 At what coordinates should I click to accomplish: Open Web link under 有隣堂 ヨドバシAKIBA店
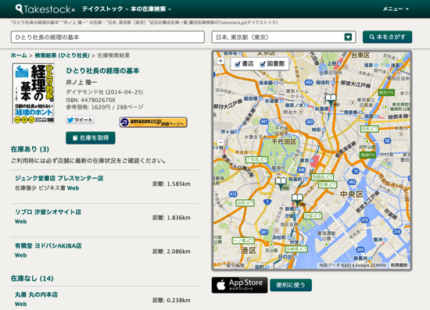point(21,255)
